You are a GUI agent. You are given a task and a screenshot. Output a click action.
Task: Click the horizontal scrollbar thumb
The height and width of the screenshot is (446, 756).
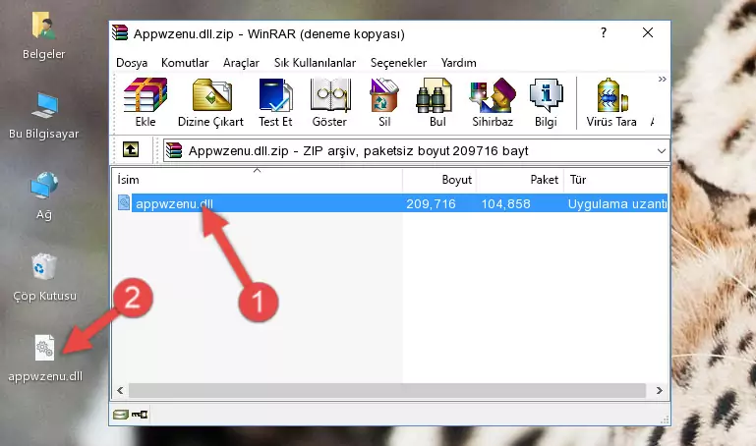387,390
